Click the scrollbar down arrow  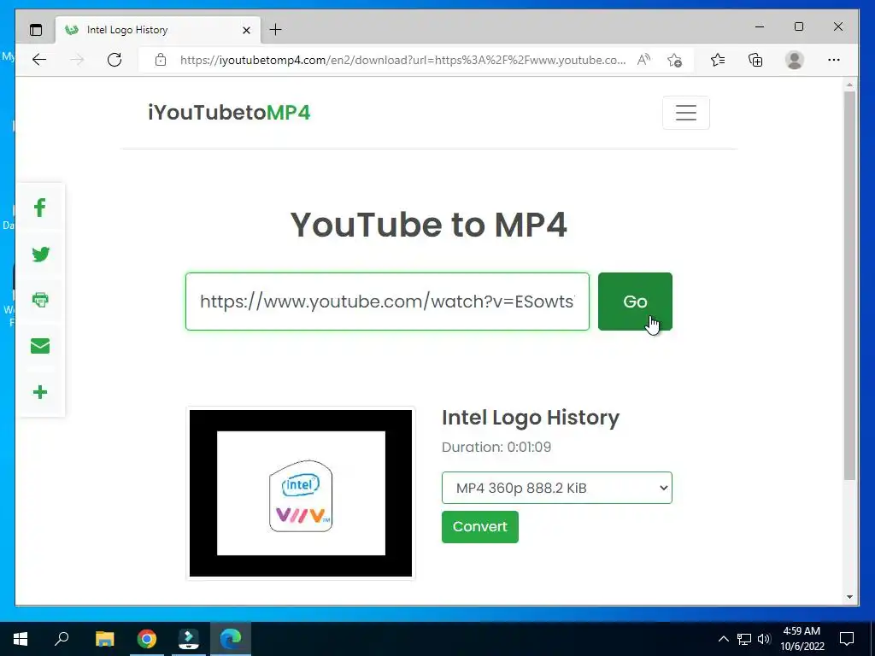coord(849,597)
